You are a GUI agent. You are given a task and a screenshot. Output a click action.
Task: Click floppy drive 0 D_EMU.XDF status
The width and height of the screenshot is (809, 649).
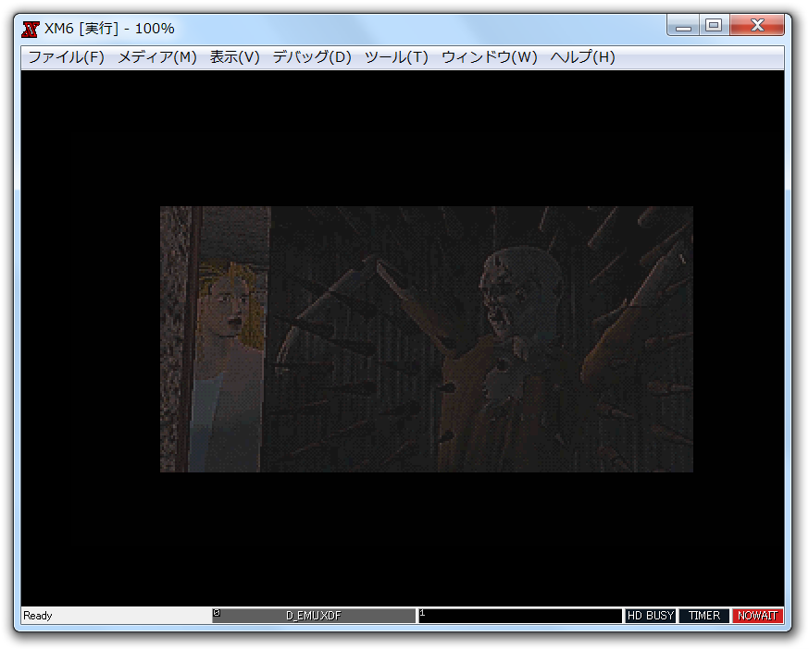point(314,616)
